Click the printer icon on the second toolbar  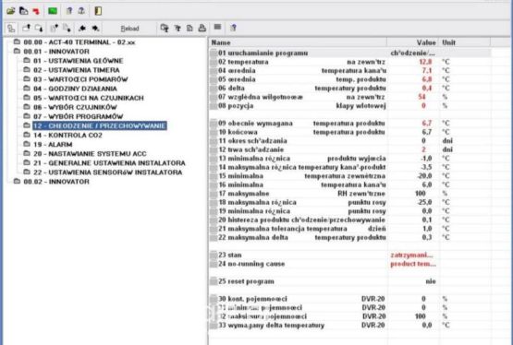coord(202,29)
